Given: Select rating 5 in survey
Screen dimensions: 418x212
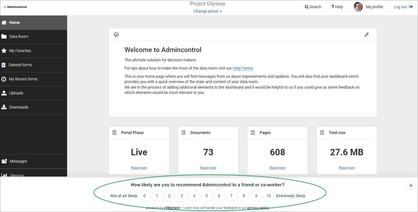Looking at the screenshot, I should tap(206, 196).
